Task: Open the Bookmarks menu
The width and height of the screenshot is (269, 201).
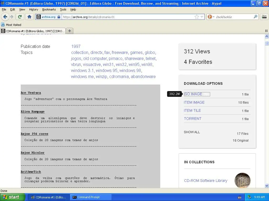Action: pyautogui.click(x=49, y=9)
